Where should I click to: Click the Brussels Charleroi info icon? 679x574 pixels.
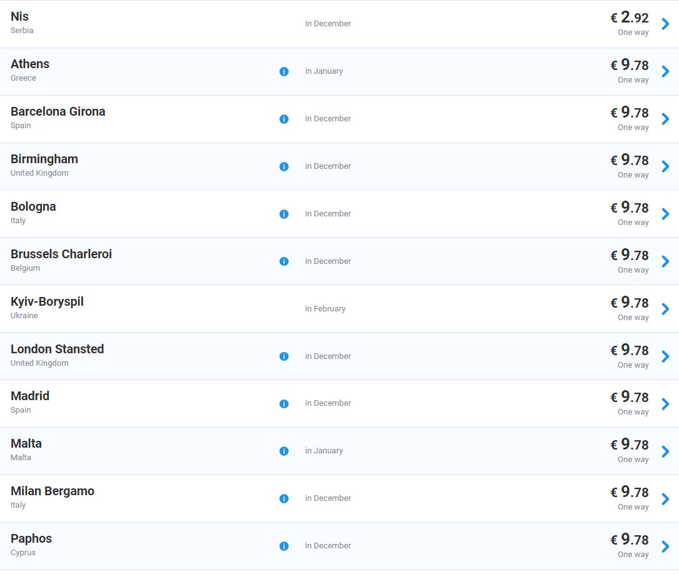pos(284,261)
